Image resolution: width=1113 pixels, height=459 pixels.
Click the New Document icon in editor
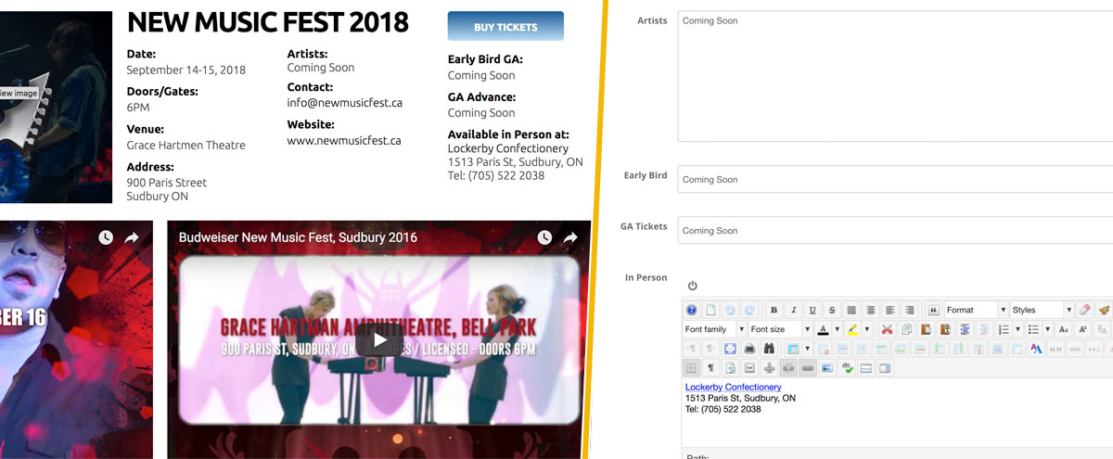point(710,310)
